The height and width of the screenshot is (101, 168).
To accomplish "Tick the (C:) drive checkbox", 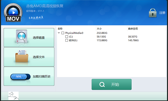I will [x=67, y=37].
